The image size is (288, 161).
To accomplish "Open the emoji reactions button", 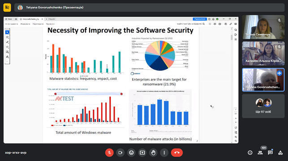I will [131, 153].
